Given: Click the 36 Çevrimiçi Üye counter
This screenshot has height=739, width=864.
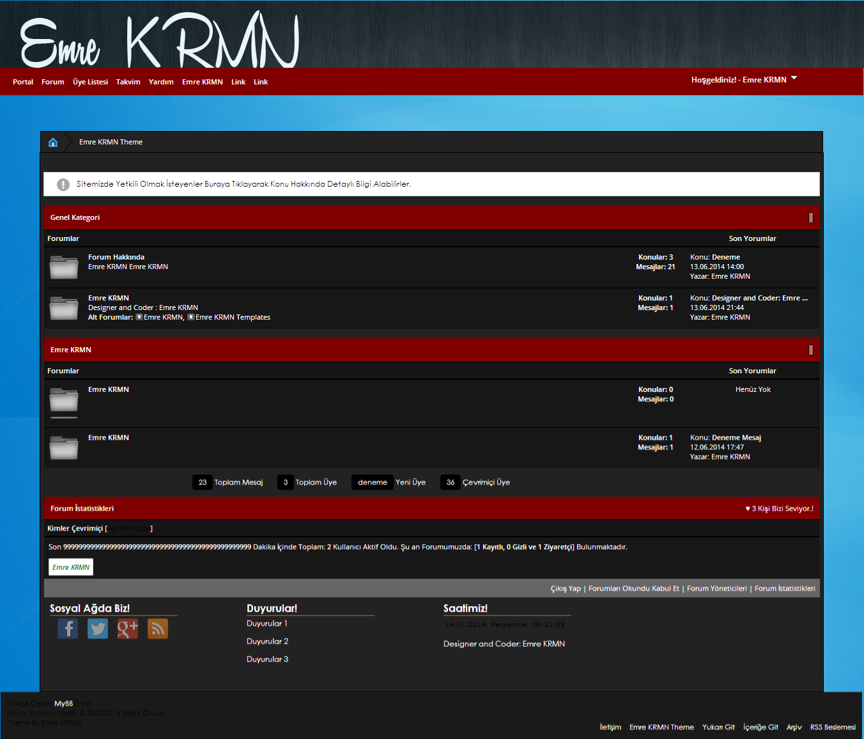Looking at the screenshot, I should (475, 483).
